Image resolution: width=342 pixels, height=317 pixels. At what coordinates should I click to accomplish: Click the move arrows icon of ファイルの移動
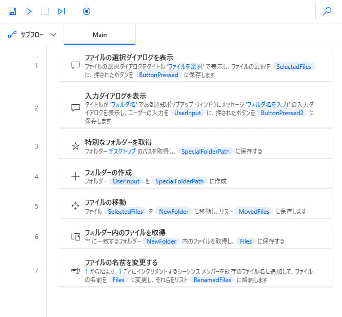75,206
